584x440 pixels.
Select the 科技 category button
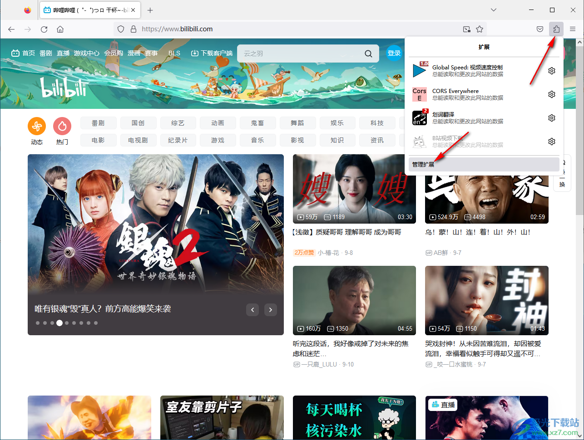[x=377, y=123]
